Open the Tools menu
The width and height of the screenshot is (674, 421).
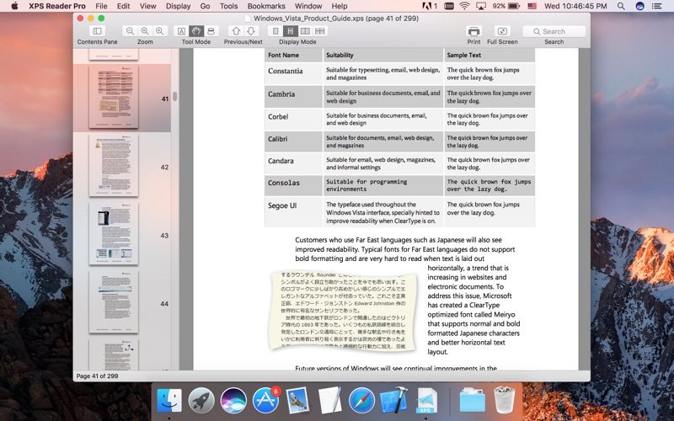point(228,6)
